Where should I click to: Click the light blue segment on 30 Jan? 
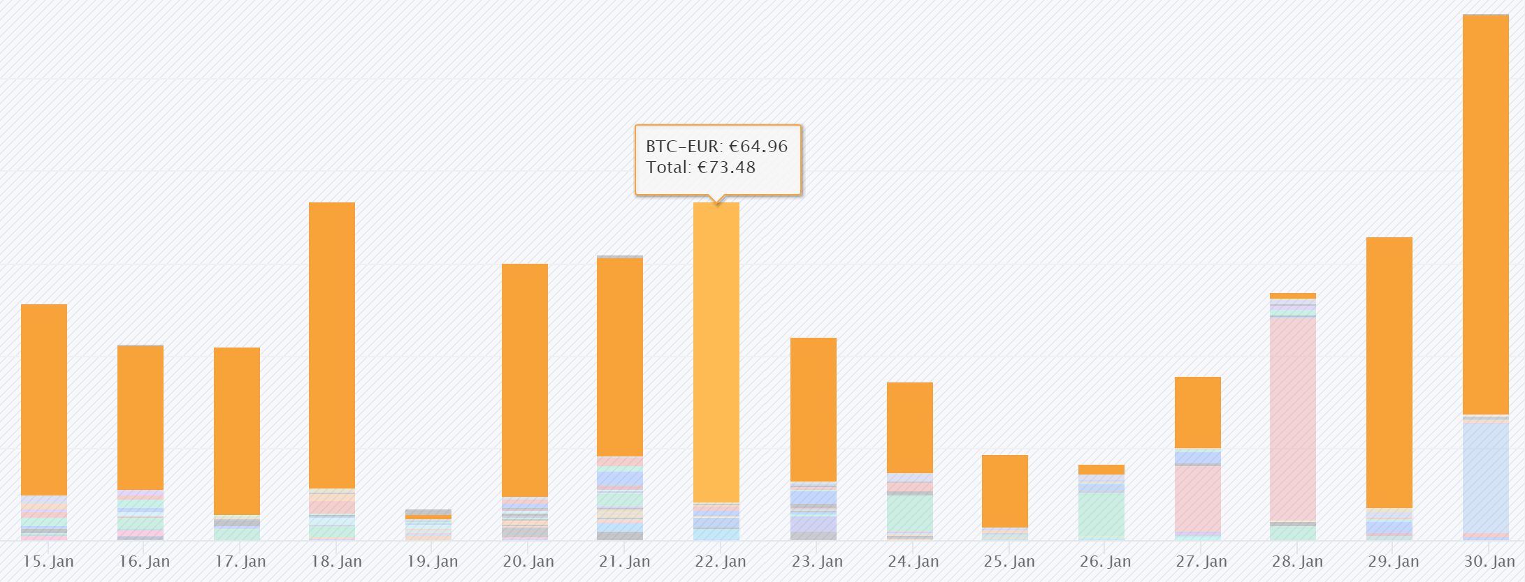coord(1486,477)
